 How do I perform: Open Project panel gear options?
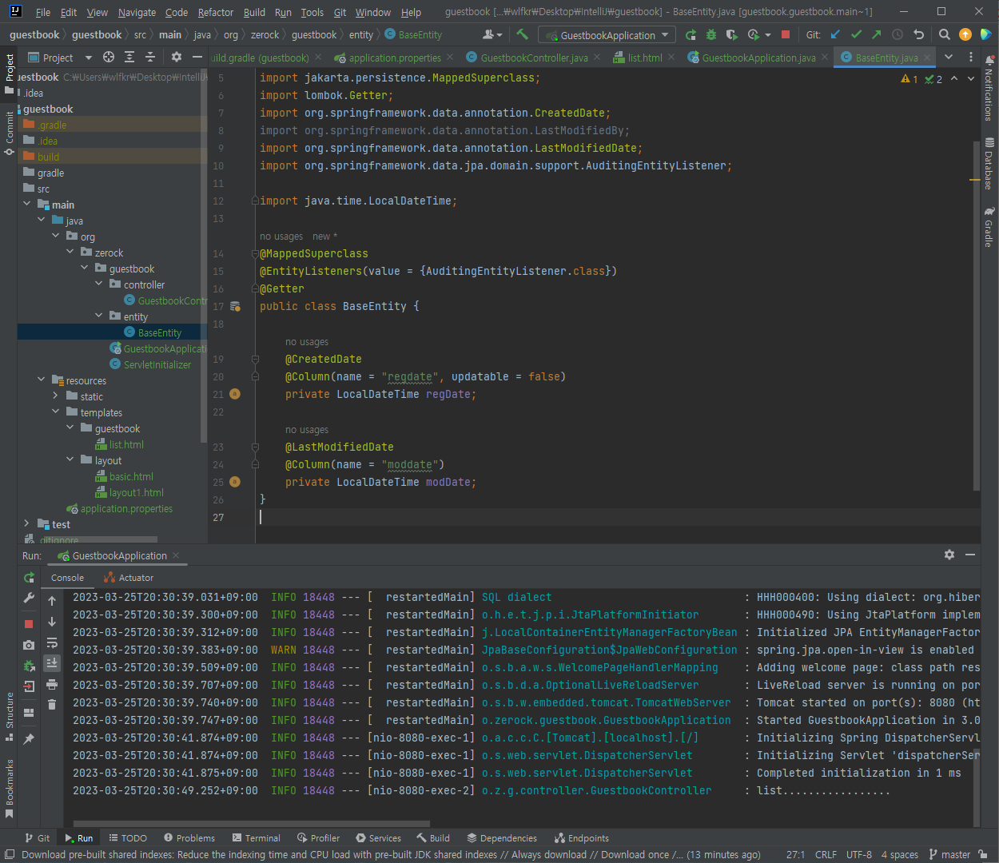tap(177, 58)
